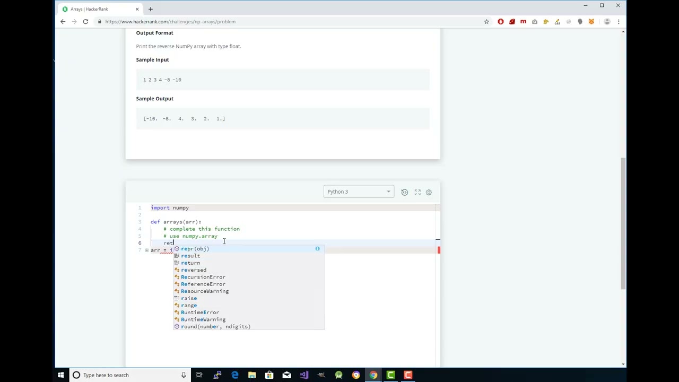Click the '# use numpy.array' comment
The image size is (679, 382).
(x=190, y=236)
